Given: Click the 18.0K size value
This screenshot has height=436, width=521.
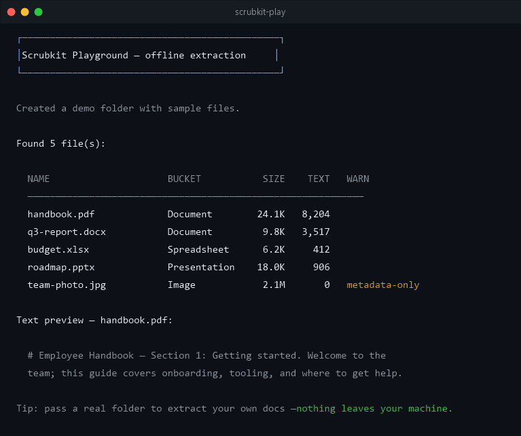Looking at the screenshot, I should pyautogui.click(x=271, y=267).
